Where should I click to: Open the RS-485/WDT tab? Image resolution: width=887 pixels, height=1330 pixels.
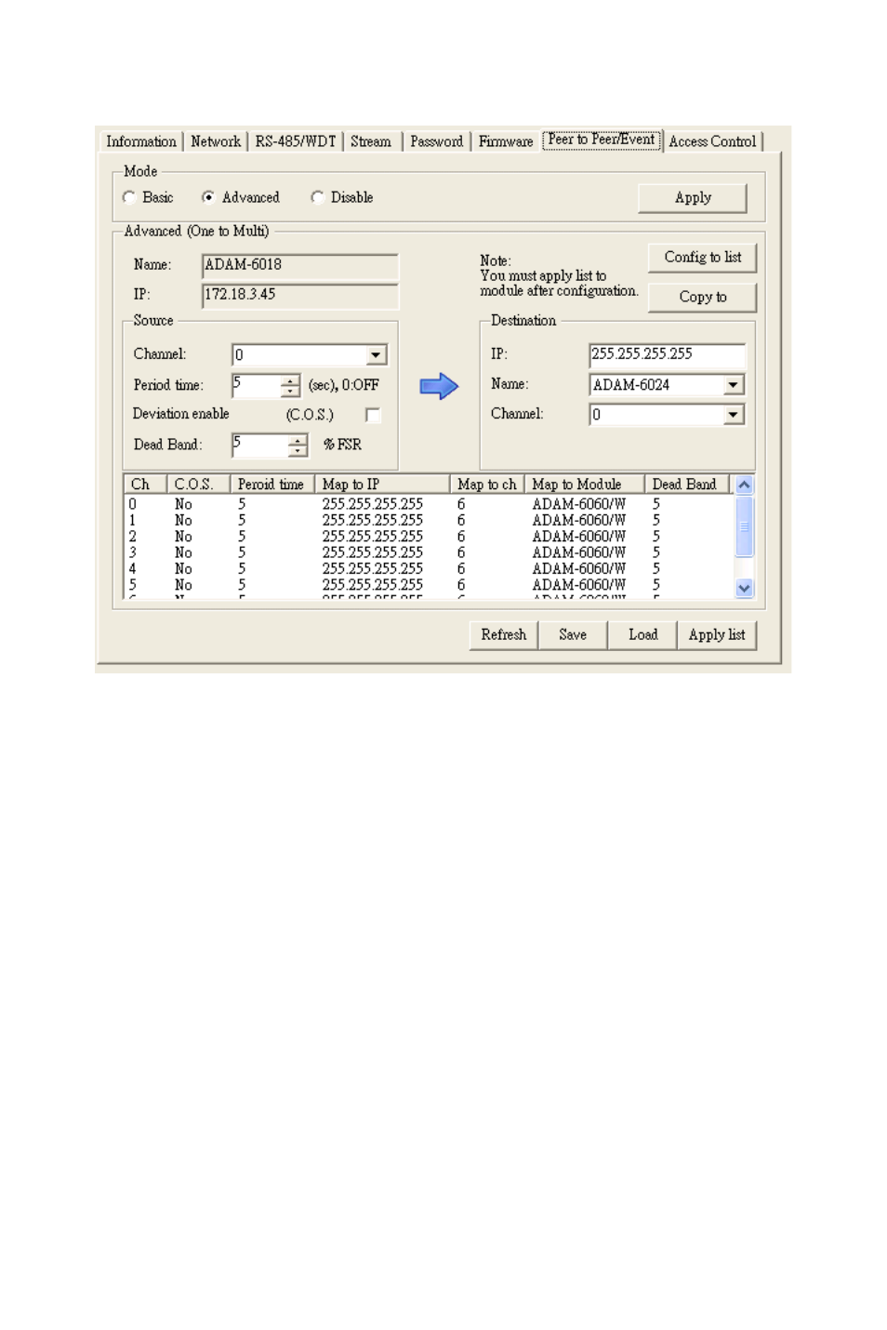click(296, 141)
